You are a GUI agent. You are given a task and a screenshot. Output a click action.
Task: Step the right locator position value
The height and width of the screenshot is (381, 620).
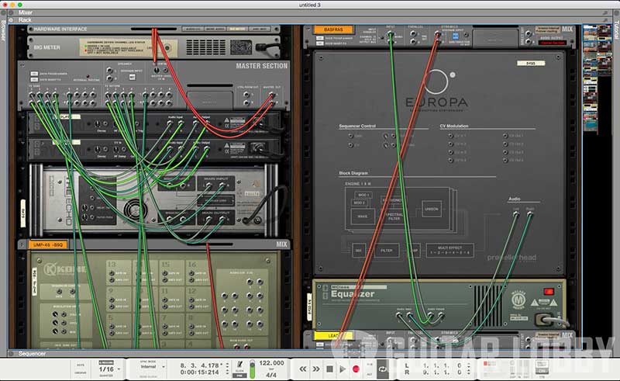[x=469, y=372]
